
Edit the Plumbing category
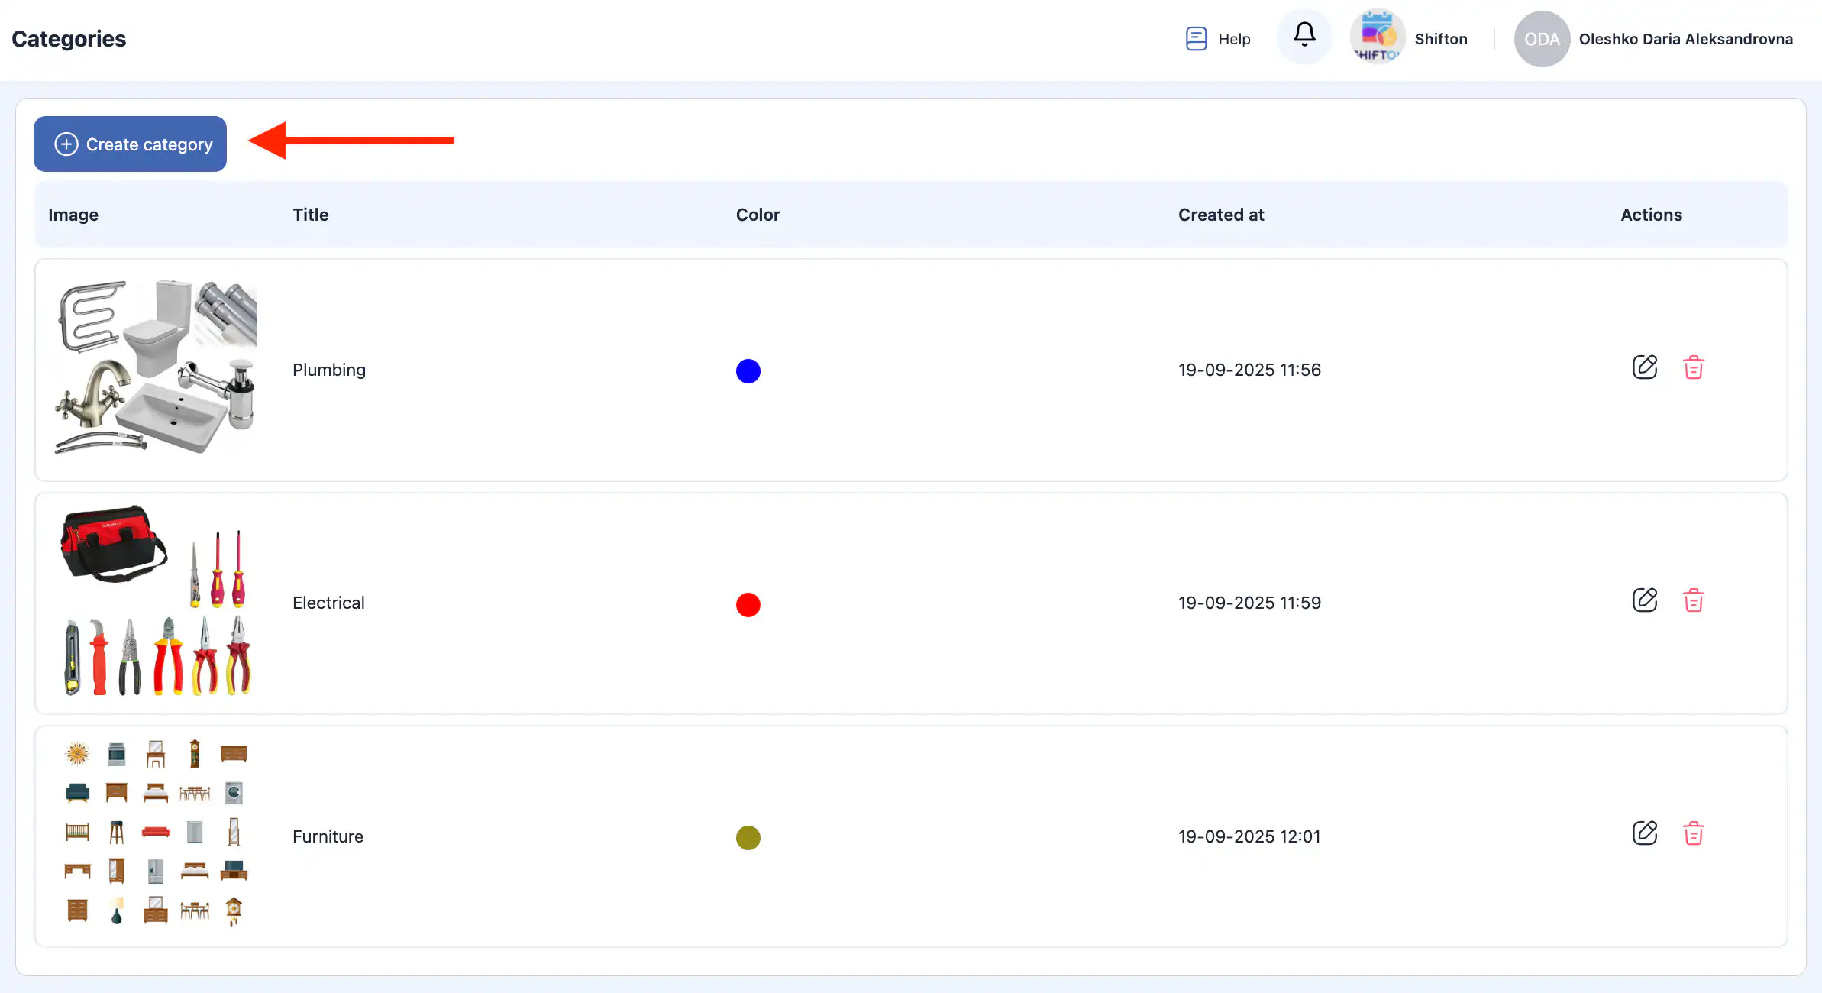click(1645, 367)
